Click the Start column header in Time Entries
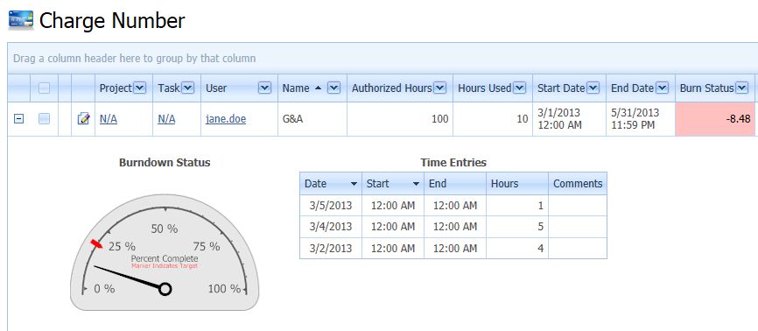Screen dimensions: 758x331 pos(392,183)
